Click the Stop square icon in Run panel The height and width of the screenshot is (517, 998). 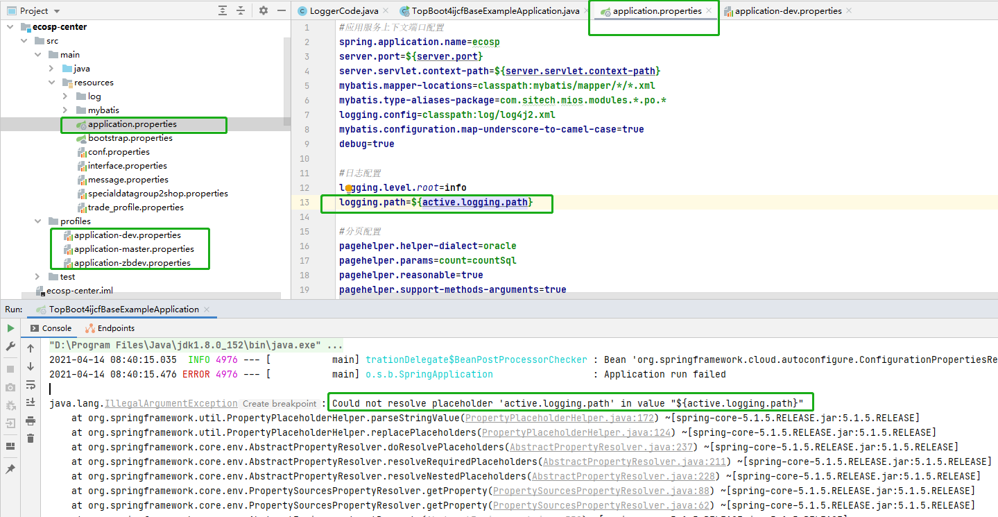coord(10,369)
